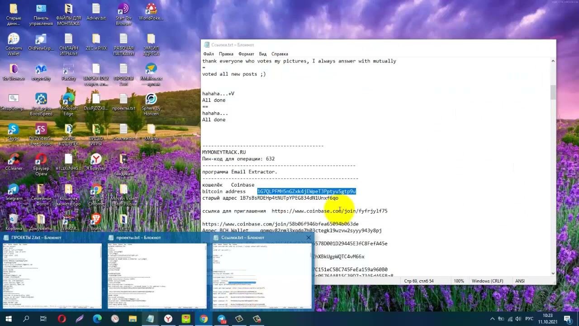Image resolution: width=579 pixels, height=326 pixels.
Task: Open WinRAR desktop shortcut
Action: tap(69, 222)
